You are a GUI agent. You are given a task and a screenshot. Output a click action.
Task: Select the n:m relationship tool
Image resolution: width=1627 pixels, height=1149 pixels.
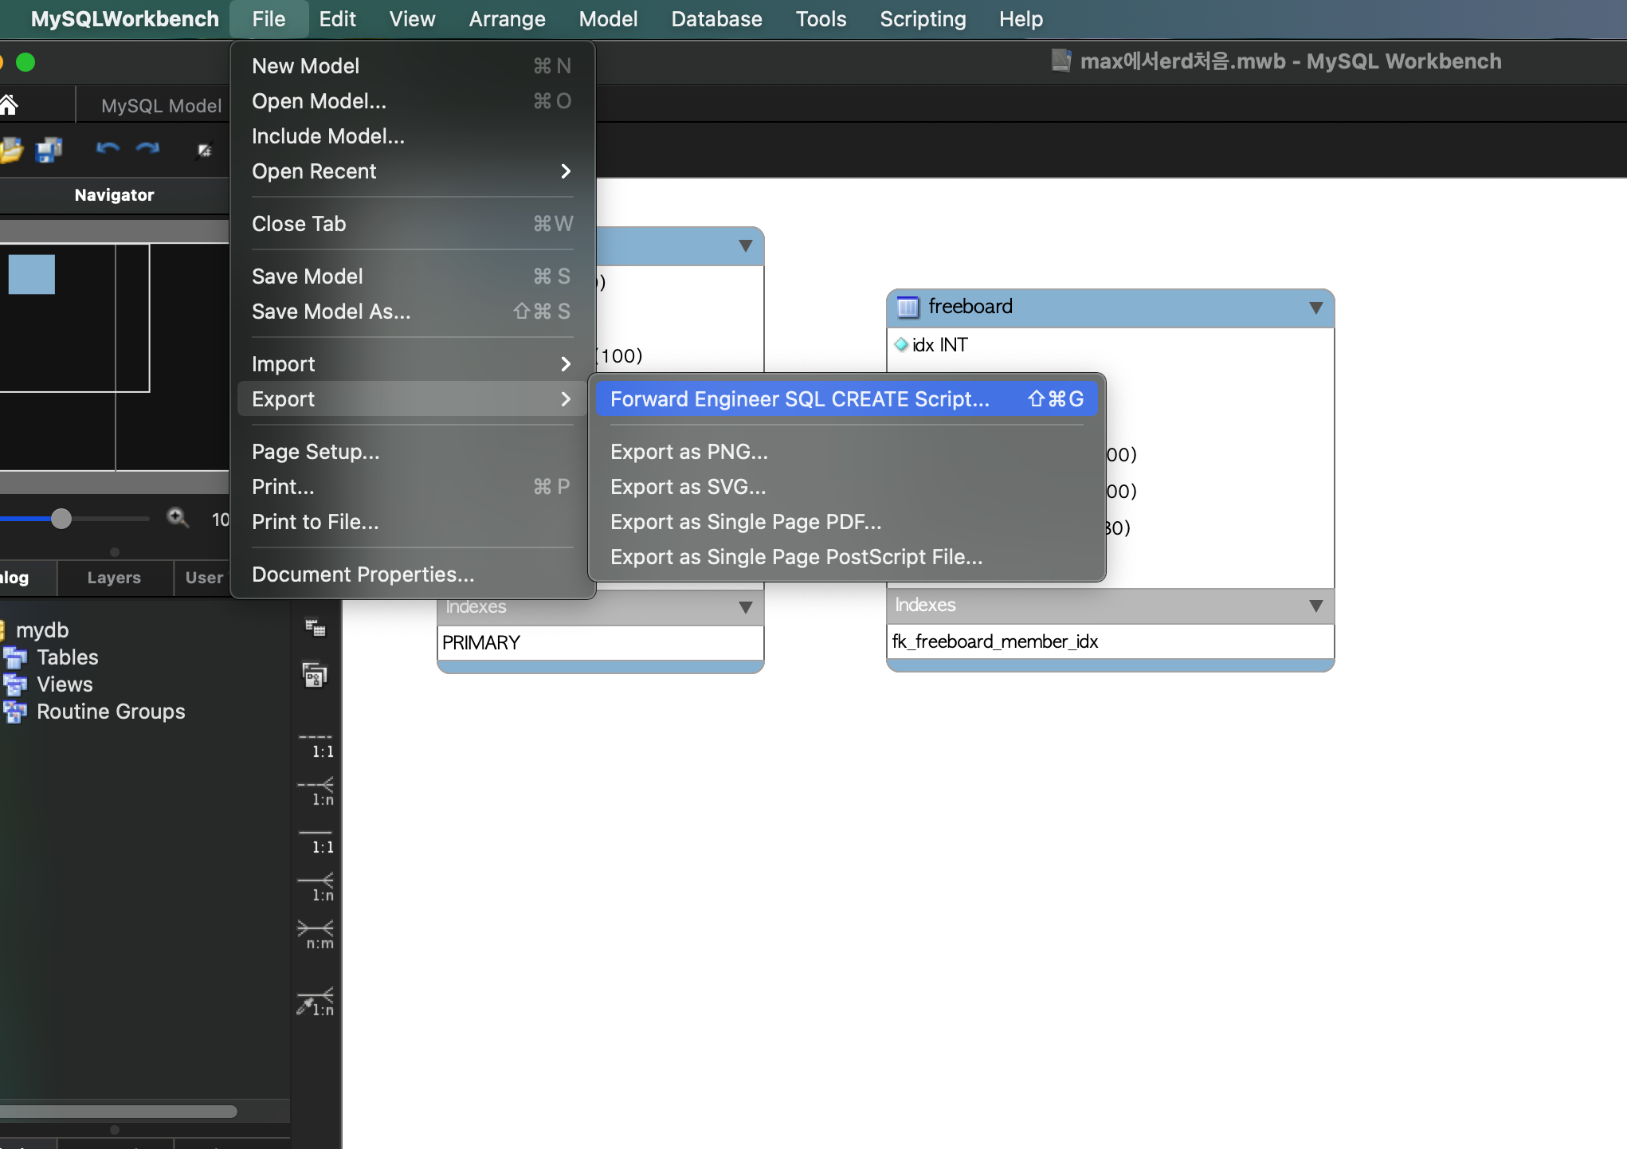316,934
